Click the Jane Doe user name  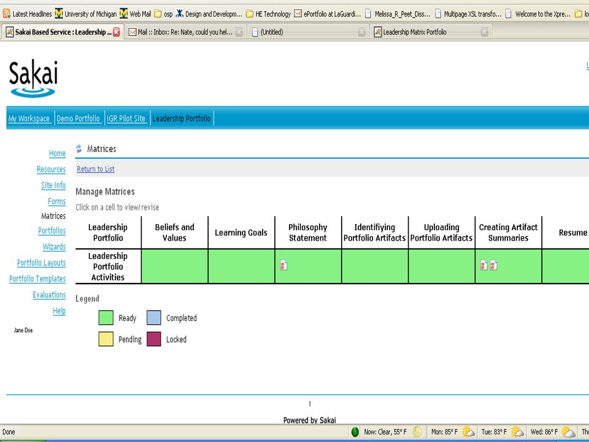[23, 330]
